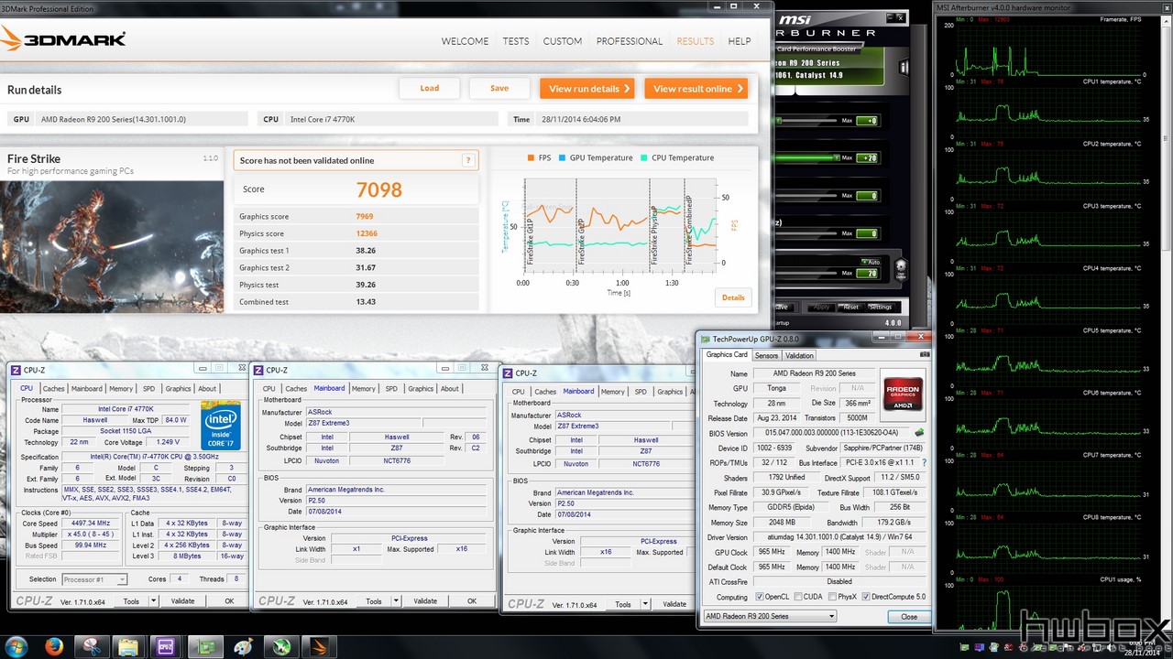1173x659 pixels.
Task: Click the Afterburner taskbar icon
Action: tap(280, 647)
